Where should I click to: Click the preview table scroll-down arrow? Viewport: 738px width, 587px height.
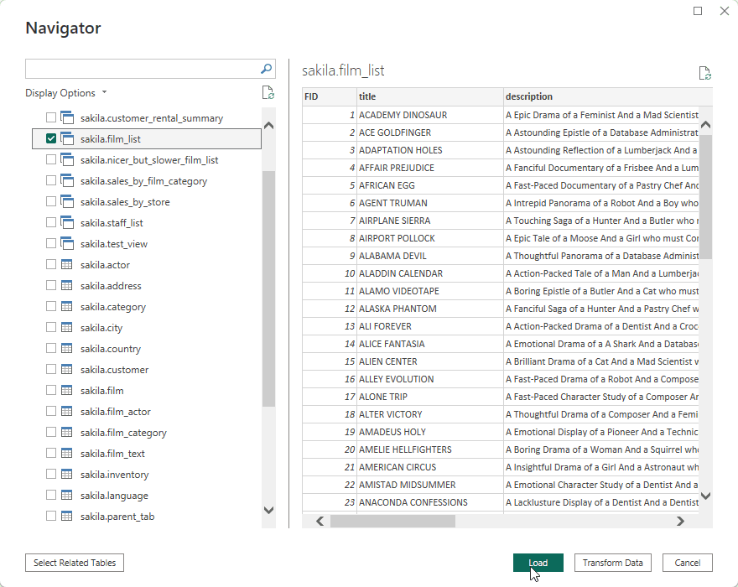[705, 496]
